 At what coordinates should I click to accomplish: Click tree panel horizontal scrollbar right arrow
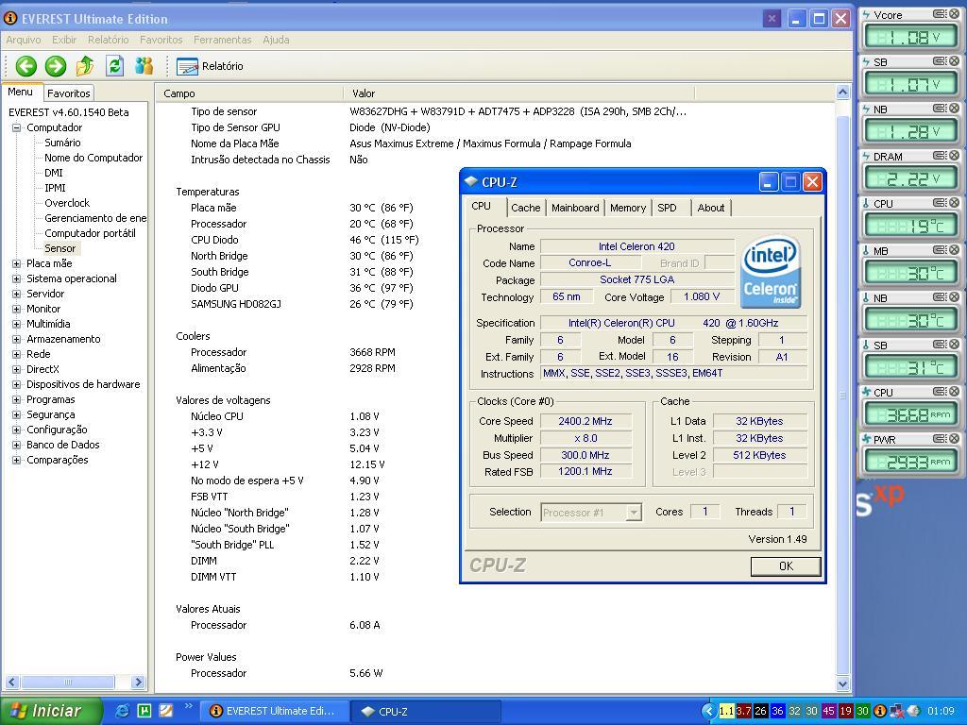tap(138, 682)
